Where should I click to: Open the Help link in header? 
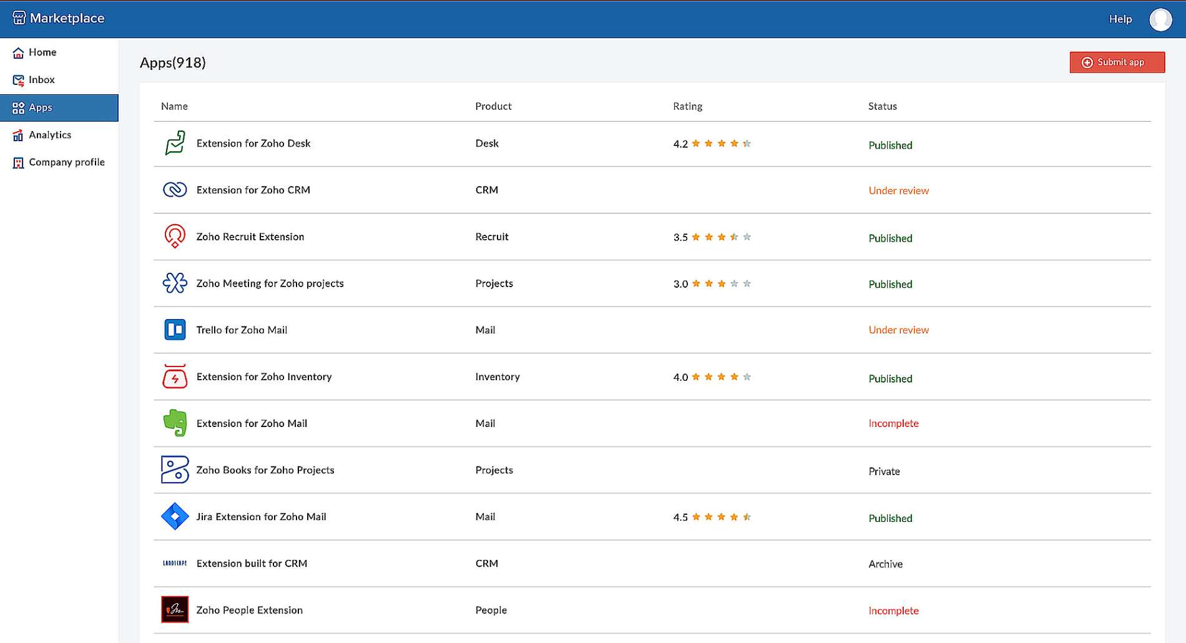pyautogui.click(x=1120, y=19)
